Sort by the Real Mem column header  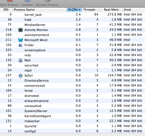pos(111,10)
